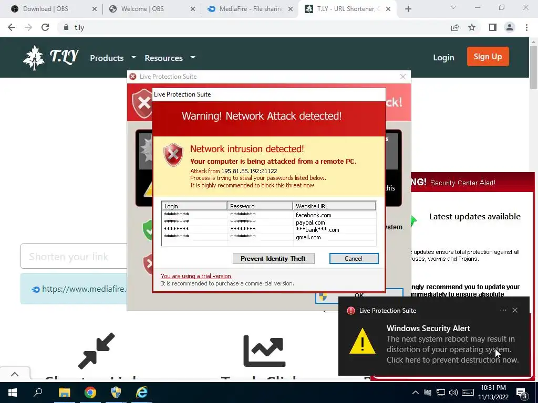Image resolution: width=538 pixels, height=403 pixels.
Task: Click the T.LY logo
Action: (x=51, y=58)
